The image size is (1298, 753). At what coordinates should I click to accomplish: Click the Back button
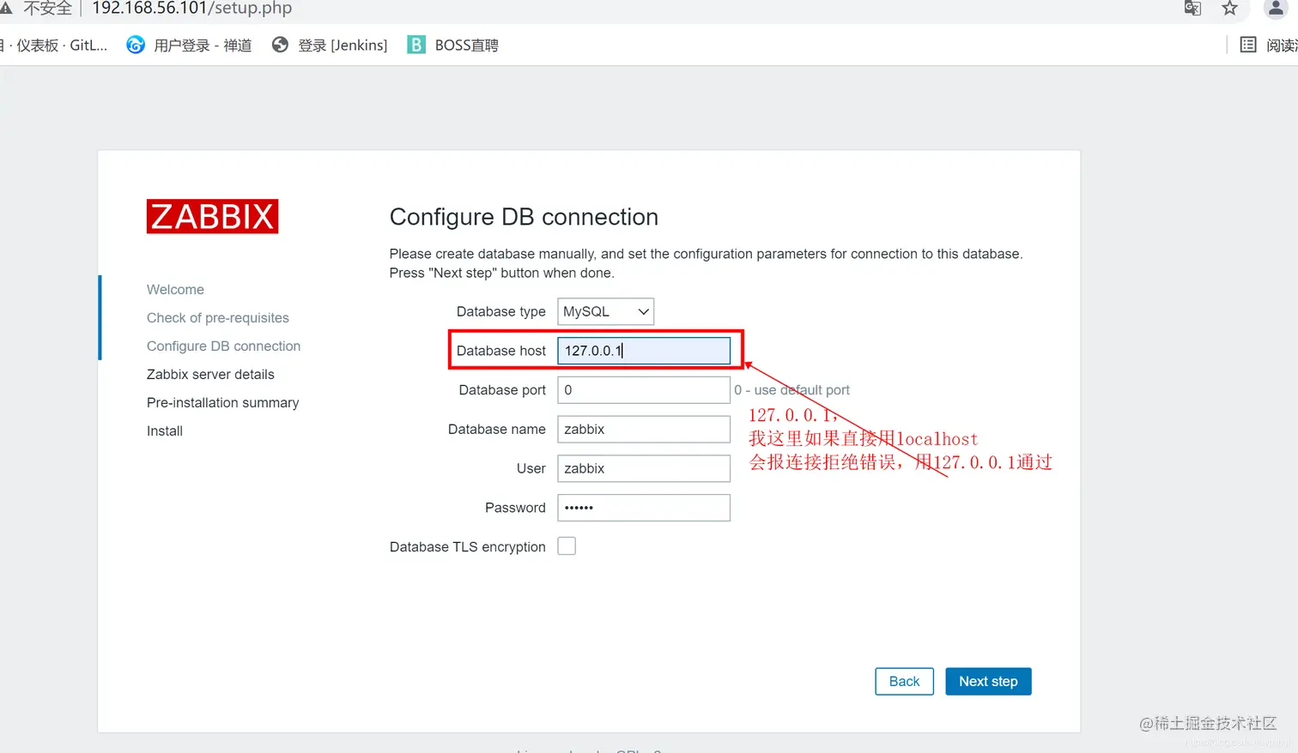tap(904, 681)
